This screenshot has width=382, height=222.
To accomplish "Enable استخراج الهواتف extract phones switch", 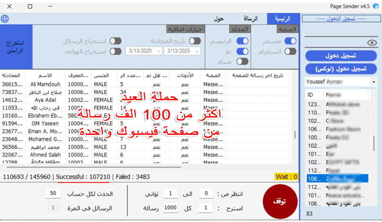I will (115, 52).
